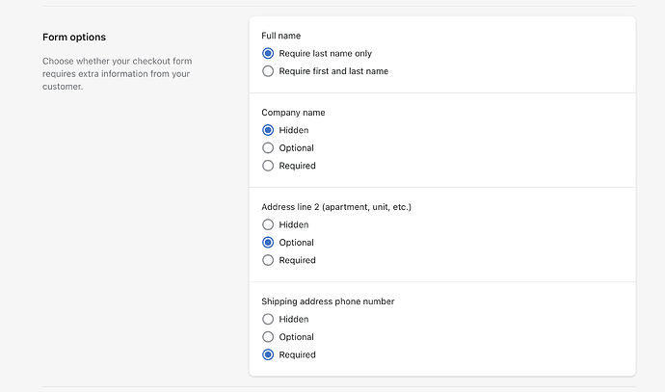Screen dimensions: 665x392
Task: Hide the Shipping address phone number radio
Action: point(268,319)
